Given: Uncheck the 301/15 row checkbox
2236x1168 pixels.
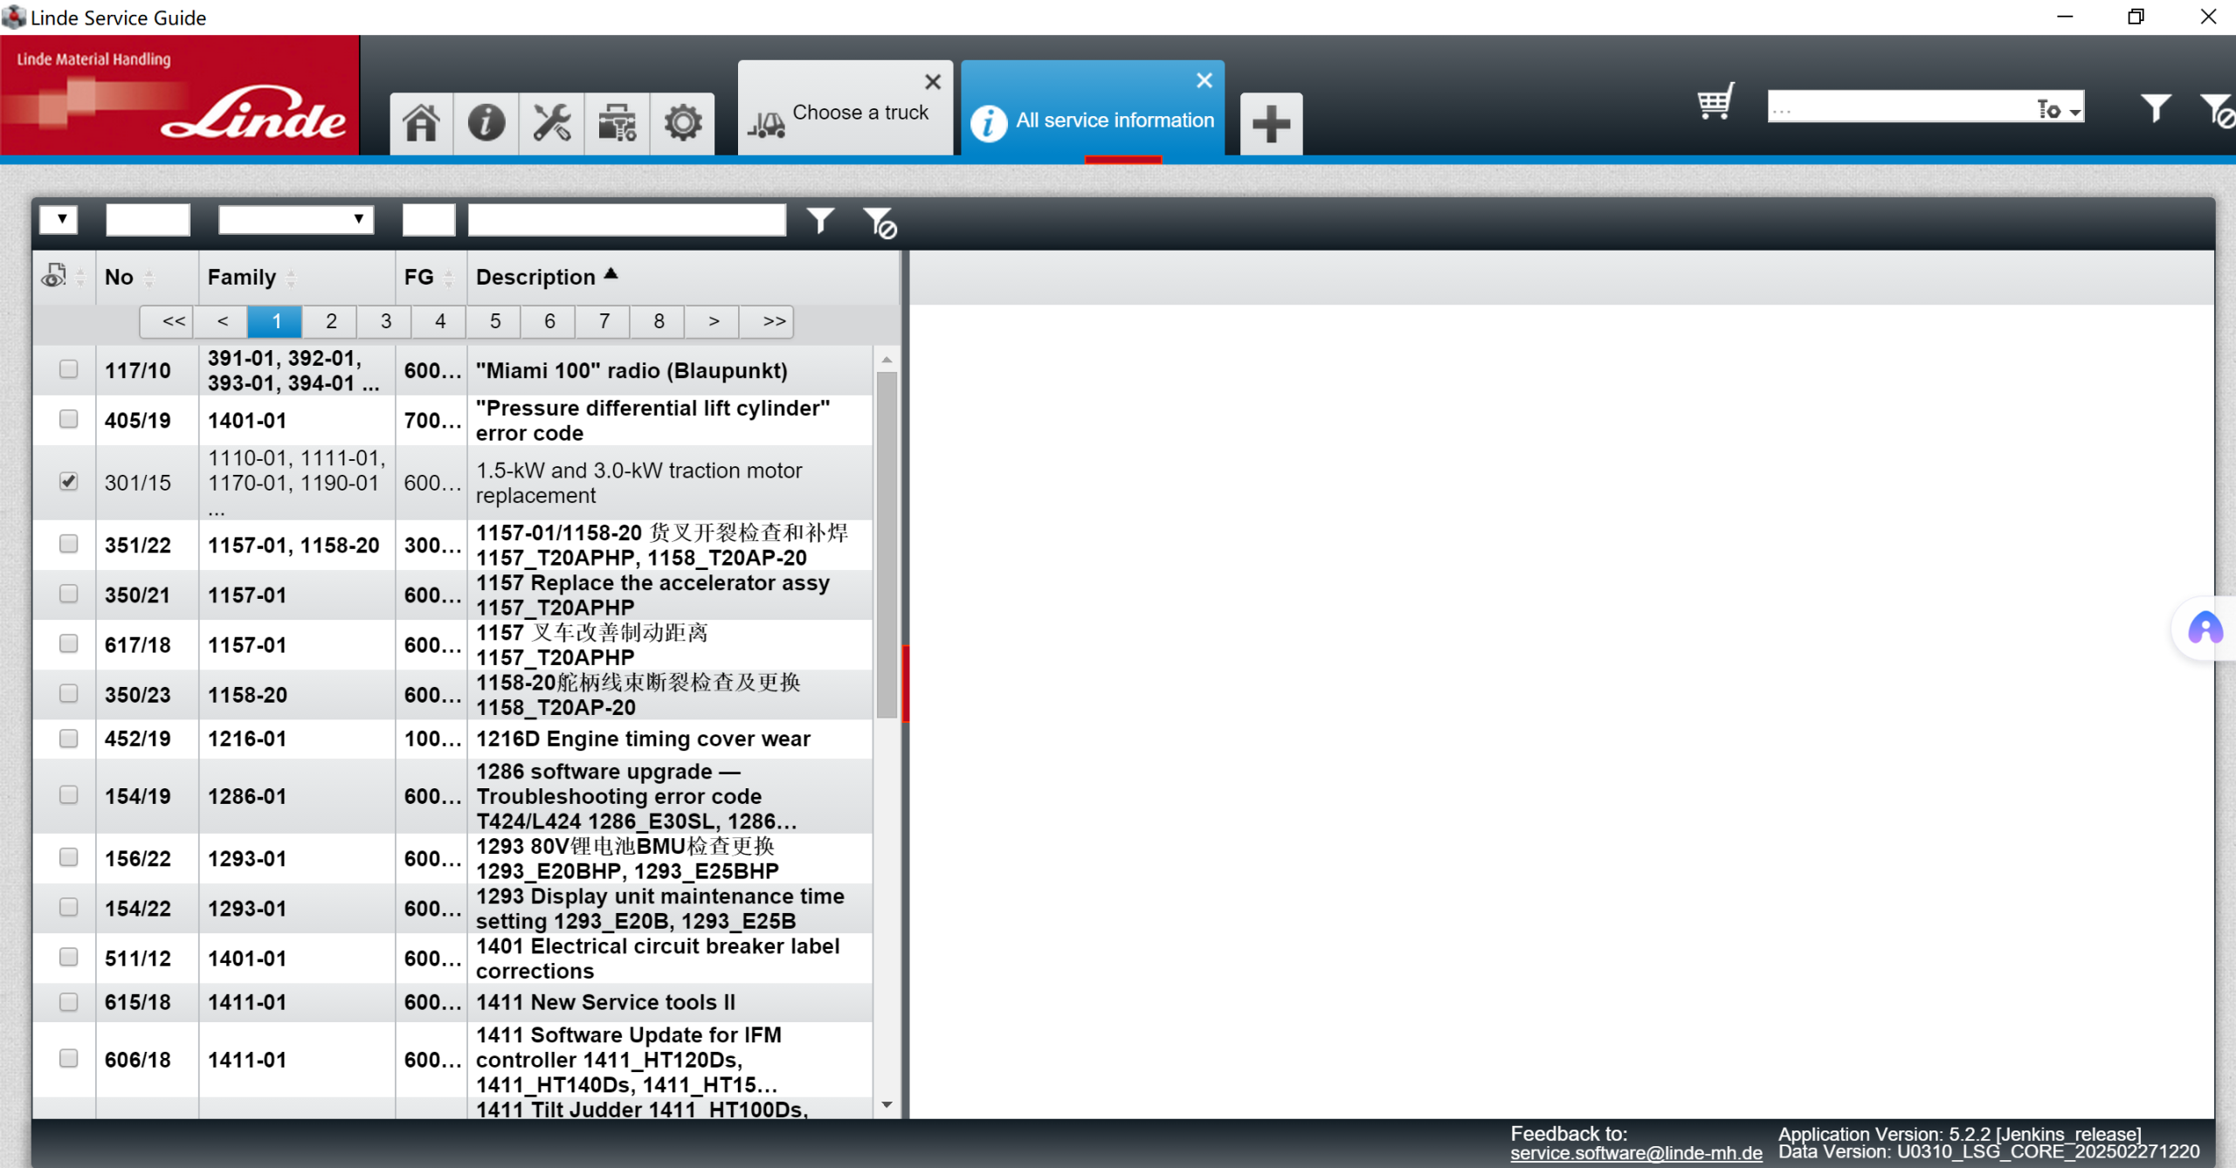Looking at the screenshot, I should coord(68,482).
